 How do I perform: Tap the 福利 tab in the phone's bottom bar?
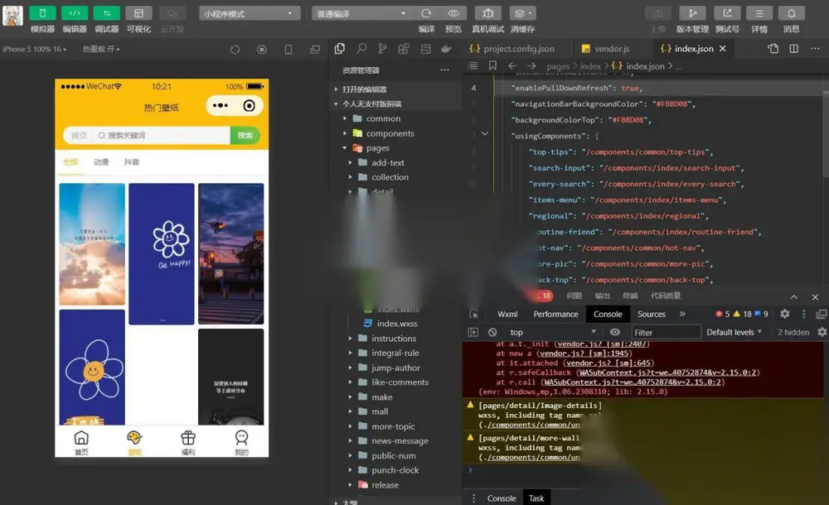coord(188,442)
